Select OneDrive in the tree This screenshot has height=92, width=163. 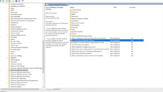13,25
